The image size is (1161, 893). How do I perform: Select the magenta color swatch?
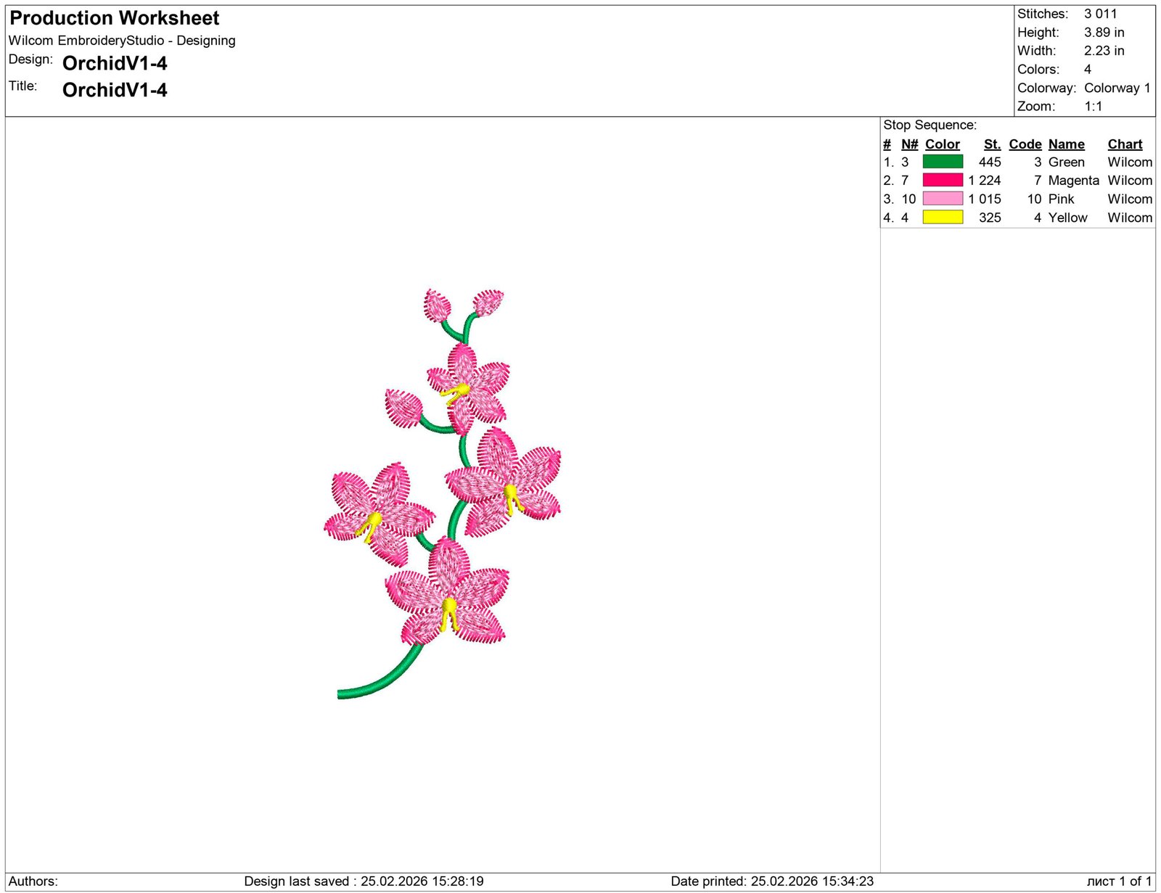pos(942,180)
